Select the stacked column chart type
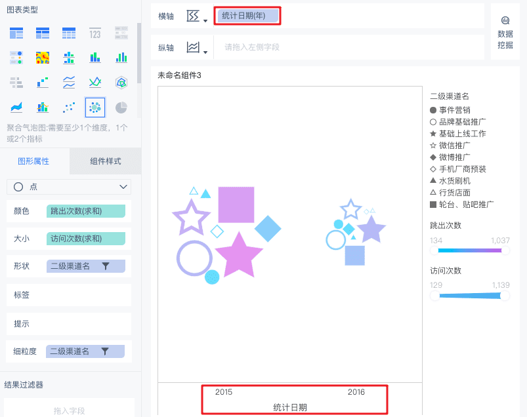The image size is (527, 417). click(x=95, y=58)
